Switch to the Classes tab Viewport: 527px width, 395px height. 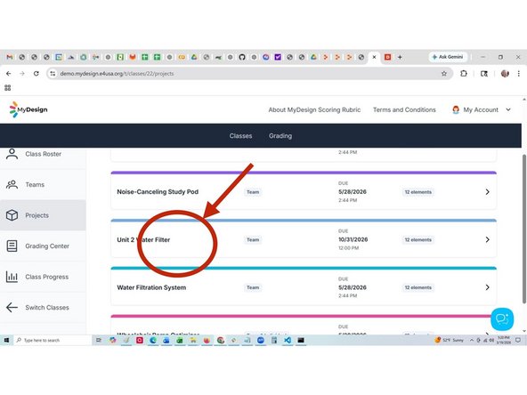pos(240,136)
